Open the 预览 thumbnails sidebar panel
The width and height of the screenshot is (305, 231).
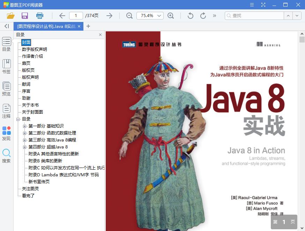(6, 89)
